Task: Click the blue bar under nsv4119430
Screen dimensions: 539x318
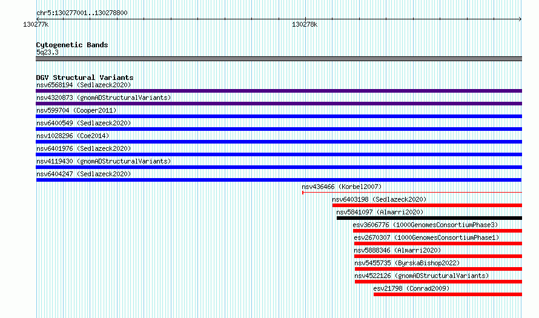Action: click(x=279, y=167)
